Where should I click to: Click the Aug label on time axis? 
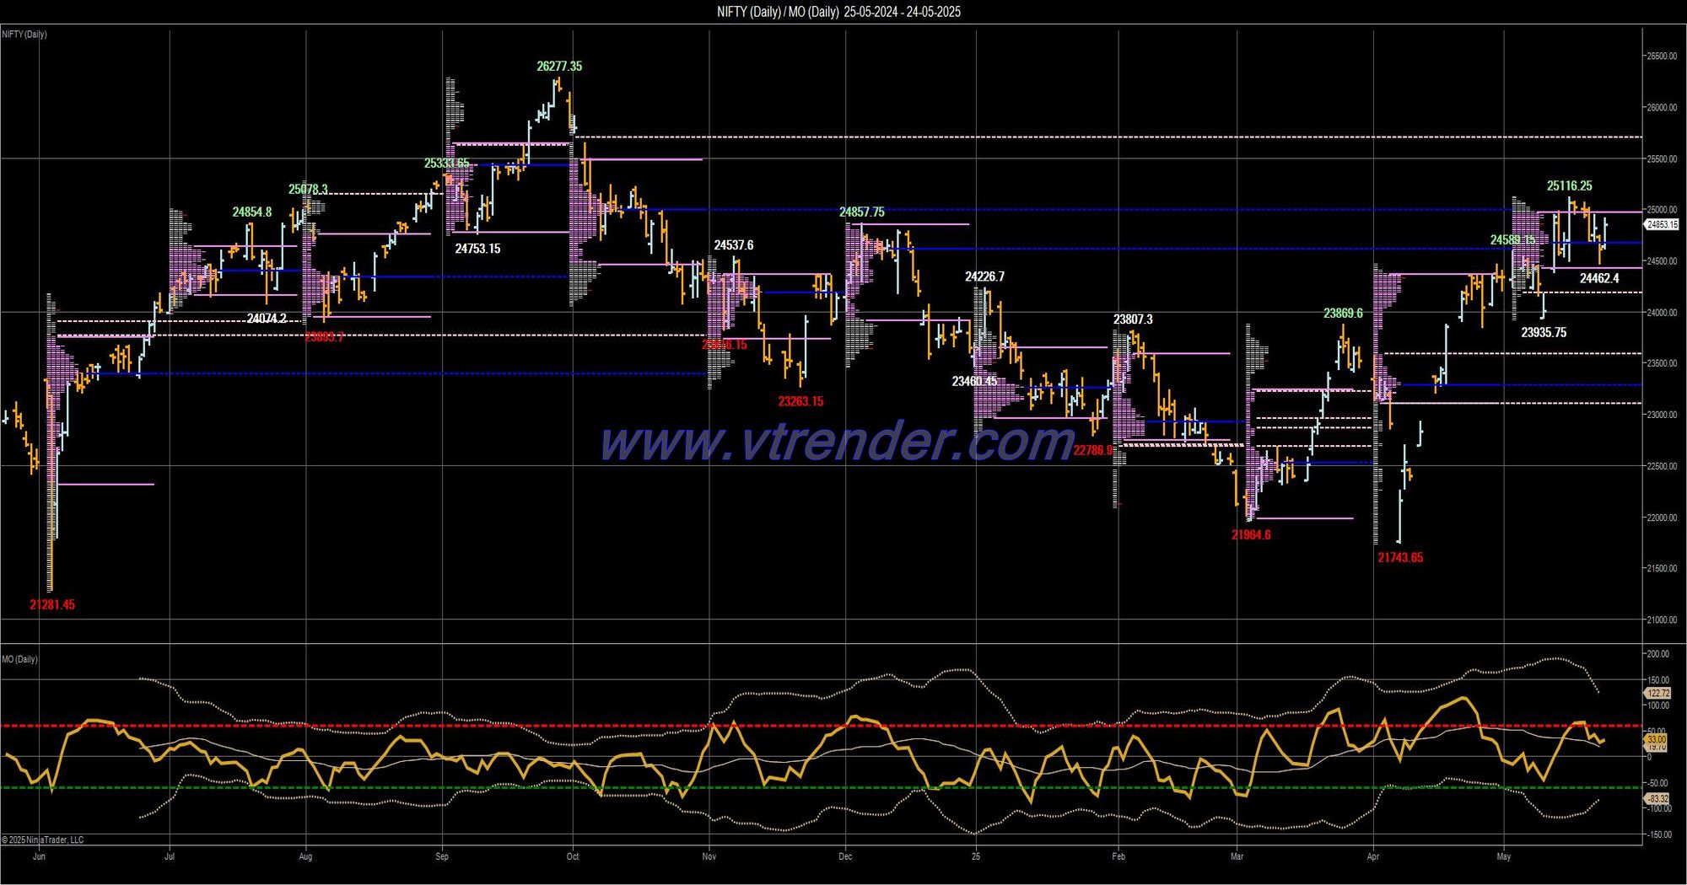tap(305, 857)
